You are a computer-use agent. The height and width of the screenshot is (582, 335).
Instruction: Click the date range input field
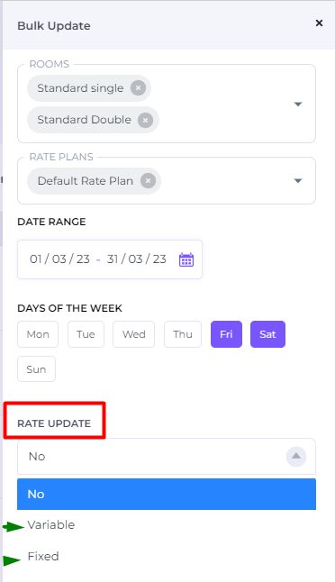click(110, 259)
